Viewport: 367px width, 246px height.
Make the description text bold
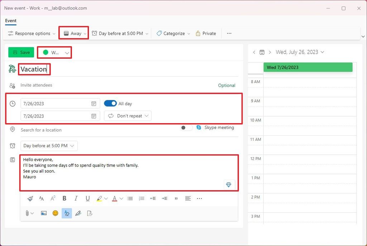[64, 198]
